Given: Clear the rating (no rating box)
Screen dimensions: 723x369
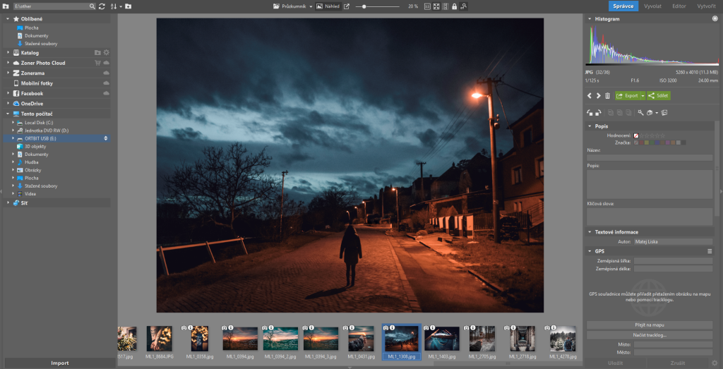Looking at the screenshot, I should click(636, 136).
